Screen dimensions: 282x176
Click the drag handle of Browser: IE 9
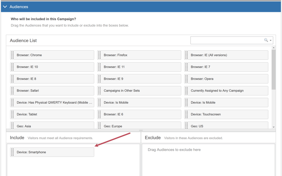(x=100, y=79)
